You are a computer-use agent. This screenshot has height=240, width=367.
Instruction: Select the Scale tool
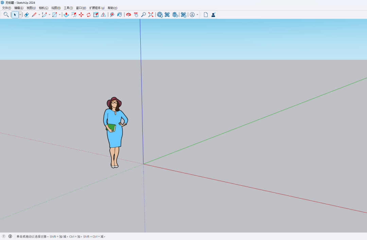pos(96,15)
